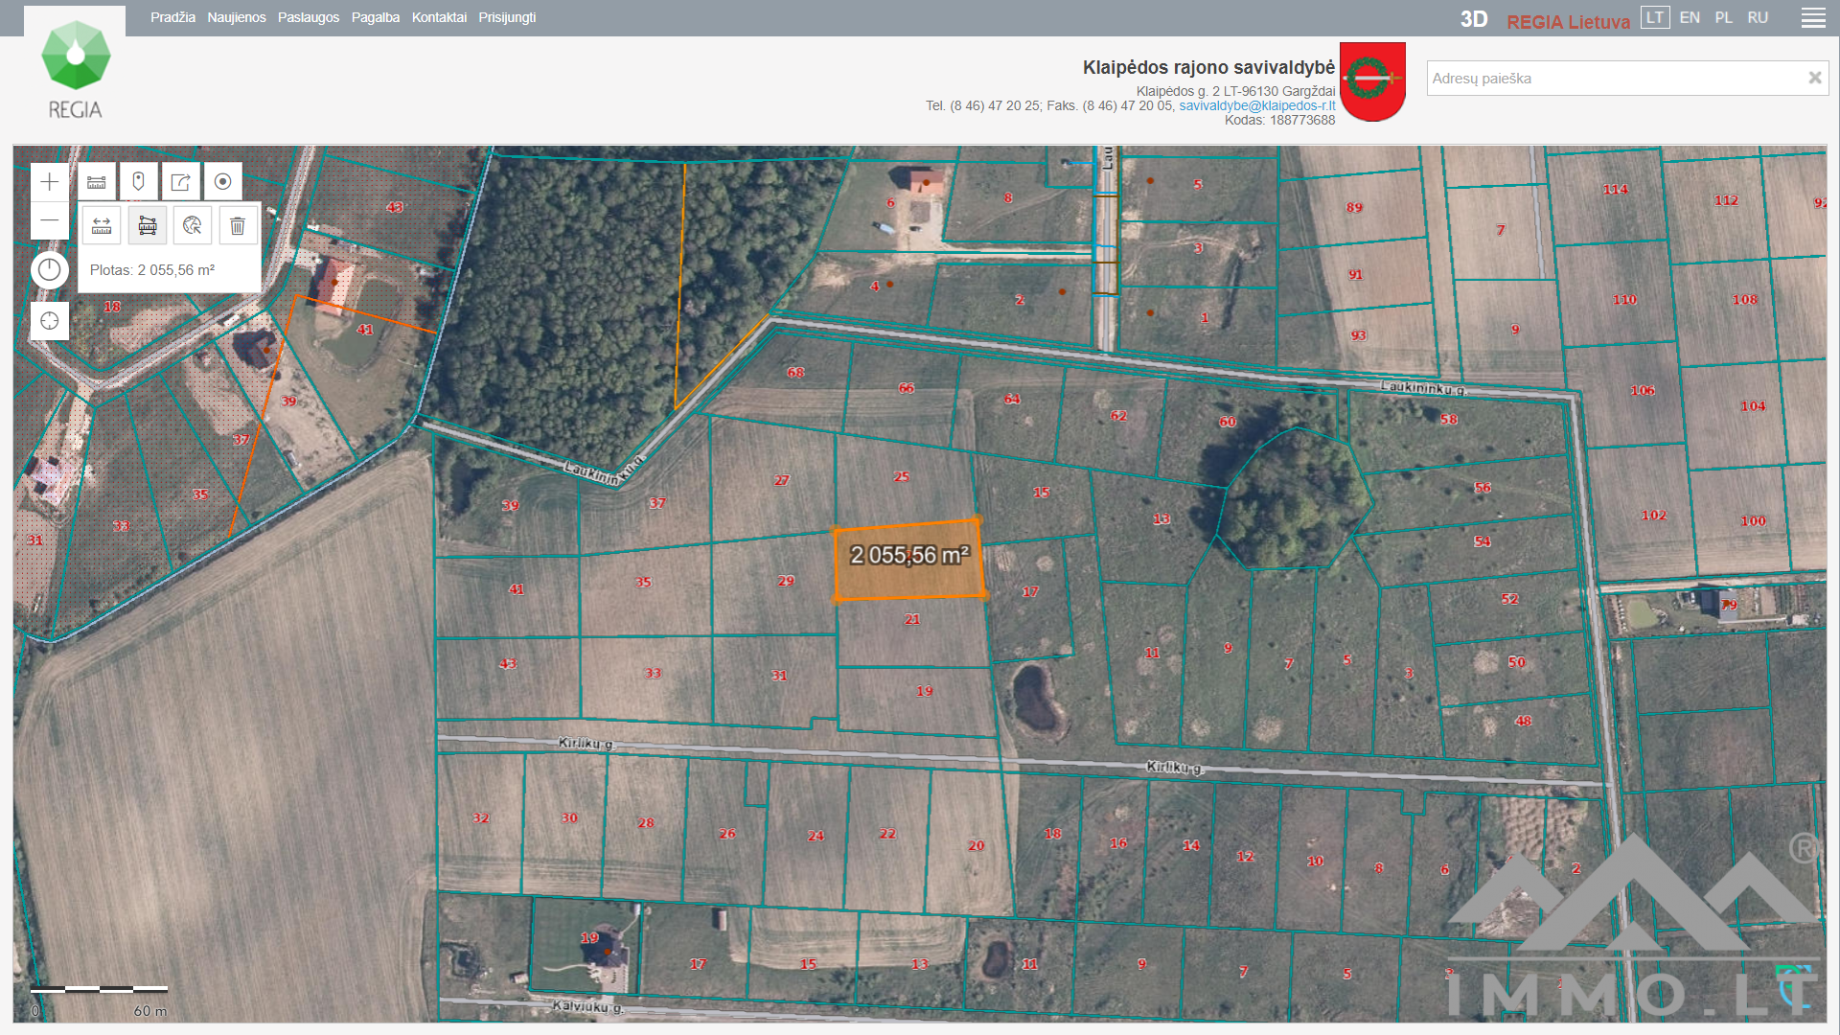The width and height of the screenshot is (1840, 1035).
Task: Delete measurements with the trash icon
Action: (x=238, y=225)
